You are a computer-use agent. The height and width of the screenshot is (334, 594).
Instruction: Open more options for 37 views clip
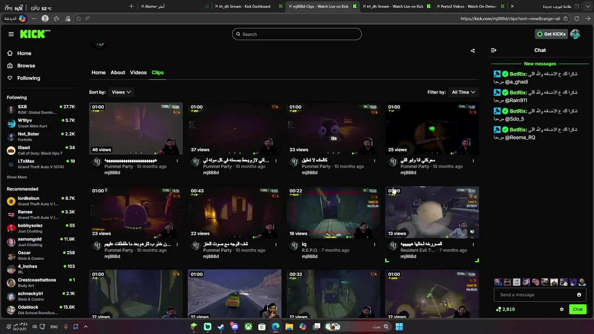(x=276, y=161)
